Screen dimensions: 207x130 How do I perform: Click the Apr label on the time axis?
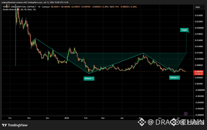click(122, 118)
